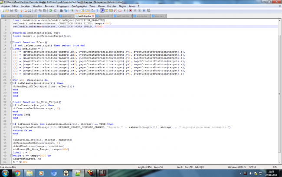Open the Editar menu

[15, 6]
